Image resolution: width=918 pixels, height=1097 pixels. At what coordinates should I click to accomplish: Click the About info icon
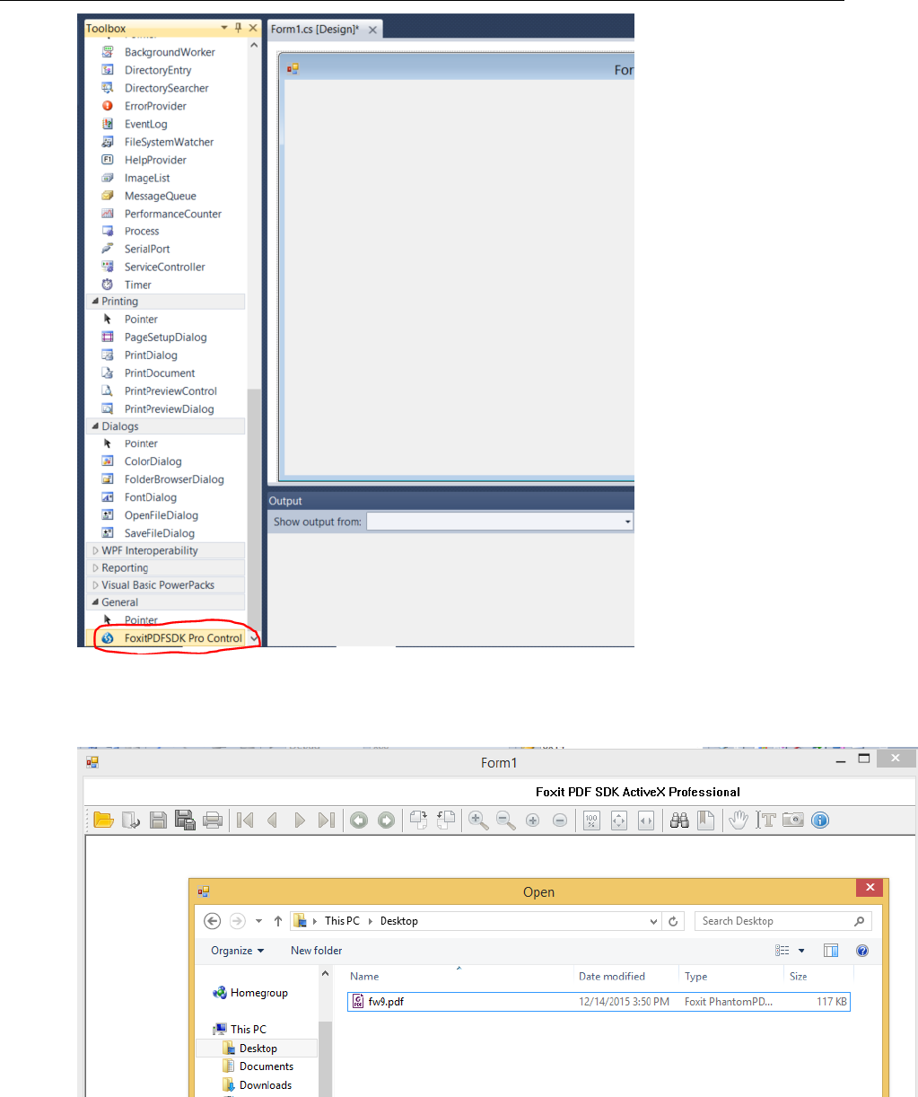(819, 820)
